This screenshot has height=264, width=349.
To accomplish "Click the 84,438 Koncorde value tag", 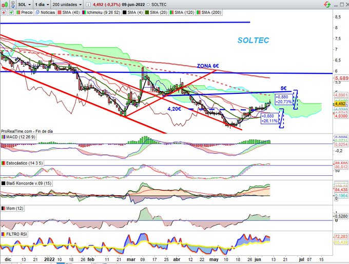I will click(x=341, y=190).
